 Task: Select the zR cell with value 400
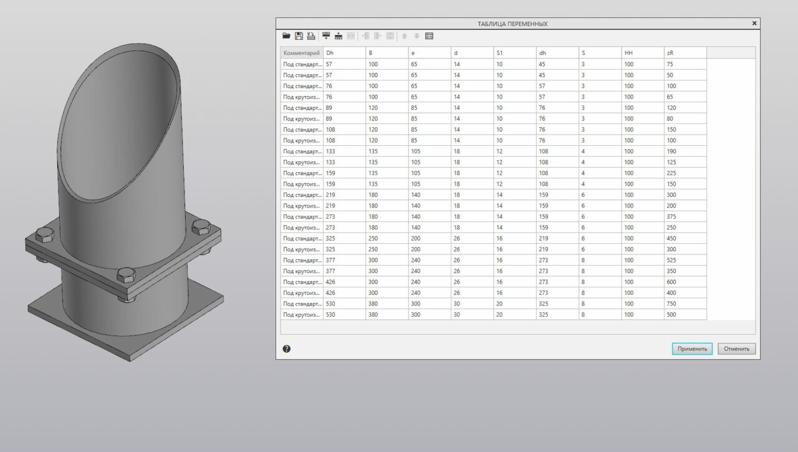pos(685,293)
